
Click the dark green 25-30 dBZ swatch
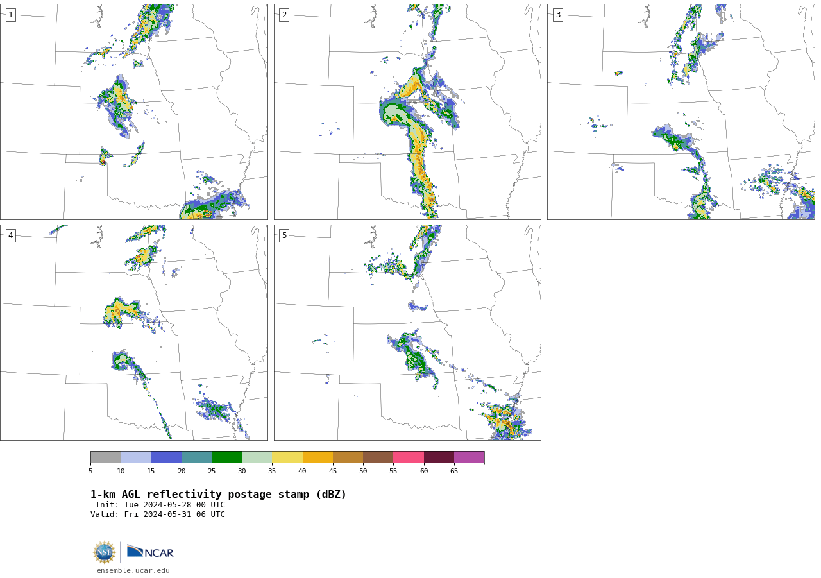coord(226,457)
